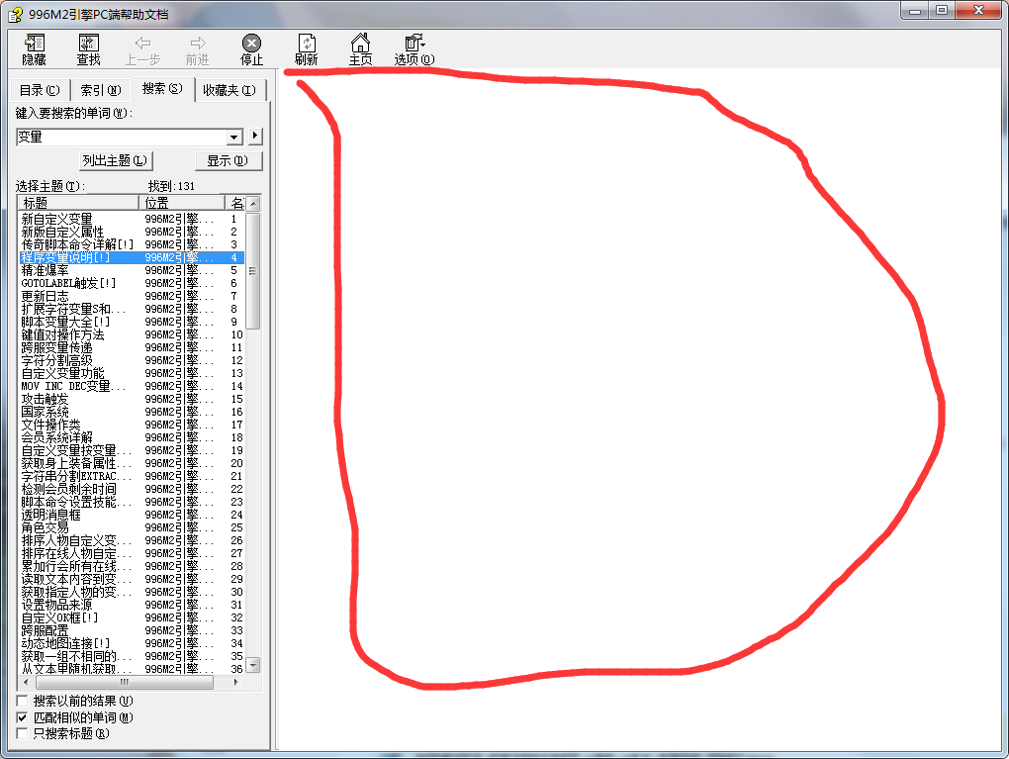The width and height of the screenshot is (1009, 759).
Task: Click the 显示 button
Action: (x=227, y=160)
